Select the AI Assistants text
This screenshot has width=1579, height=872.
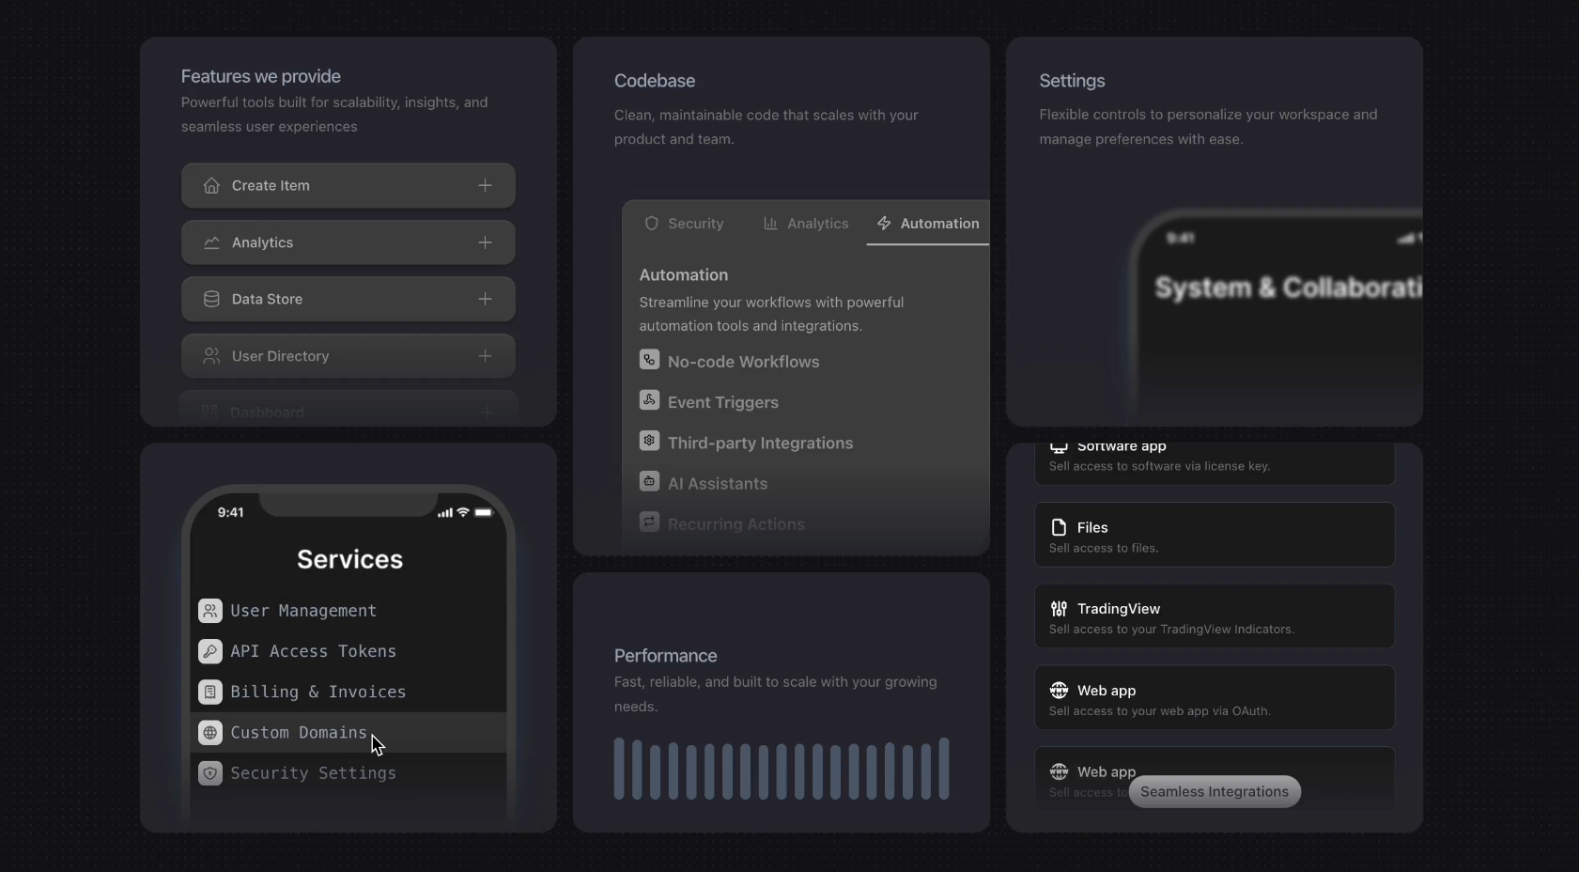pos(718,484)
